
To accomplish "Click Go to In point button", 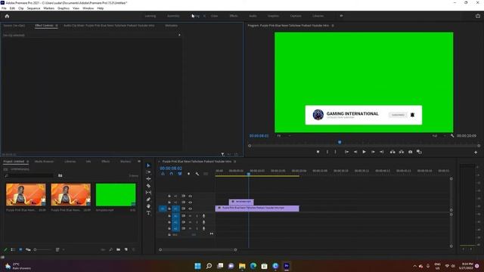I will pos(346,152).
